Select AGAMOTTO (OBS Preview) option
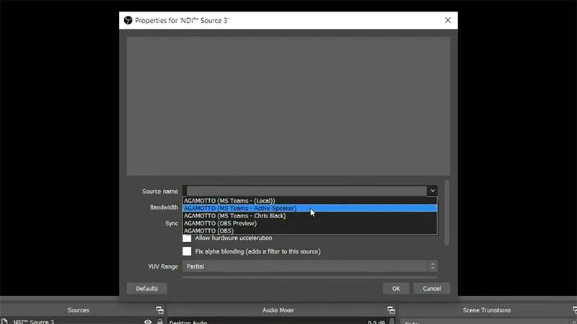577x324 pixels. point(309,223)
